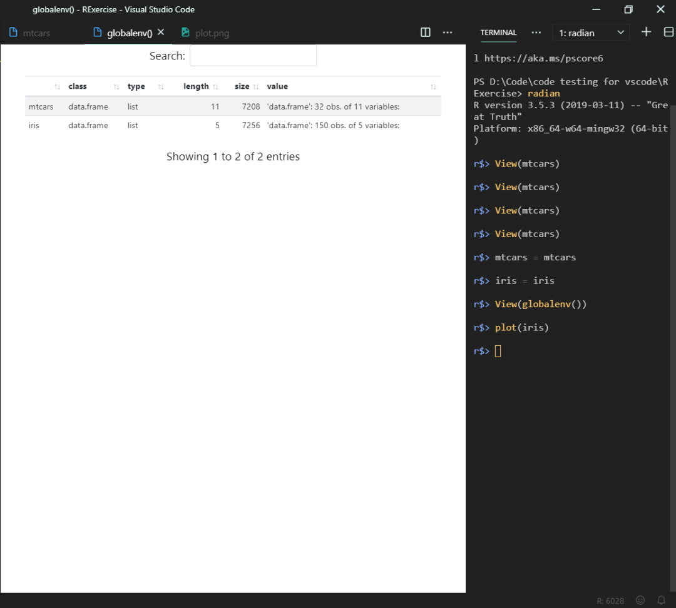Open notifications bell in status bar
This screenshot has width=676, height=608.
661,600
